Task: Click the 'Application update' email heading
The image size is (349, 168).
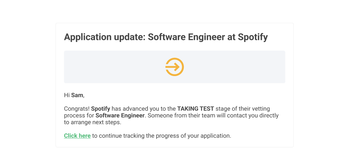Action: pyautogui.click(x=166, y=37)
